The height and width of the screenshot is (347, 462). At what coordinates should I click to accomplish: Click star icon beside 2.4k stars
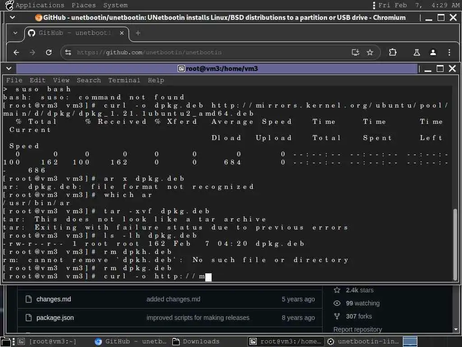(337, 290)
